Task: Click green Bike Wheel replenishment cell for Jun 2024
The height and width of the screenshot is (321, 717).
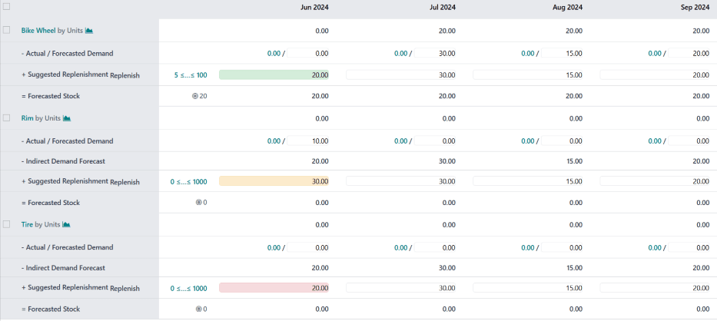Action: (274, 75)
